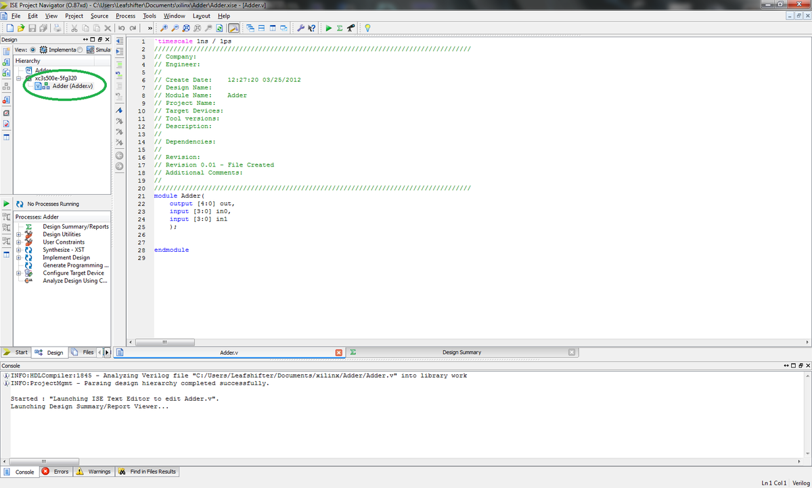The width and height of the screenshot is (812, 488).
Task: Open the Errors panel
Action: [x=55, y=471]
